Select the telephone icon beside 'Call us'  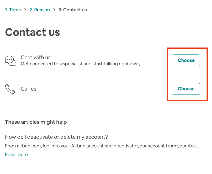pos(10,89)
